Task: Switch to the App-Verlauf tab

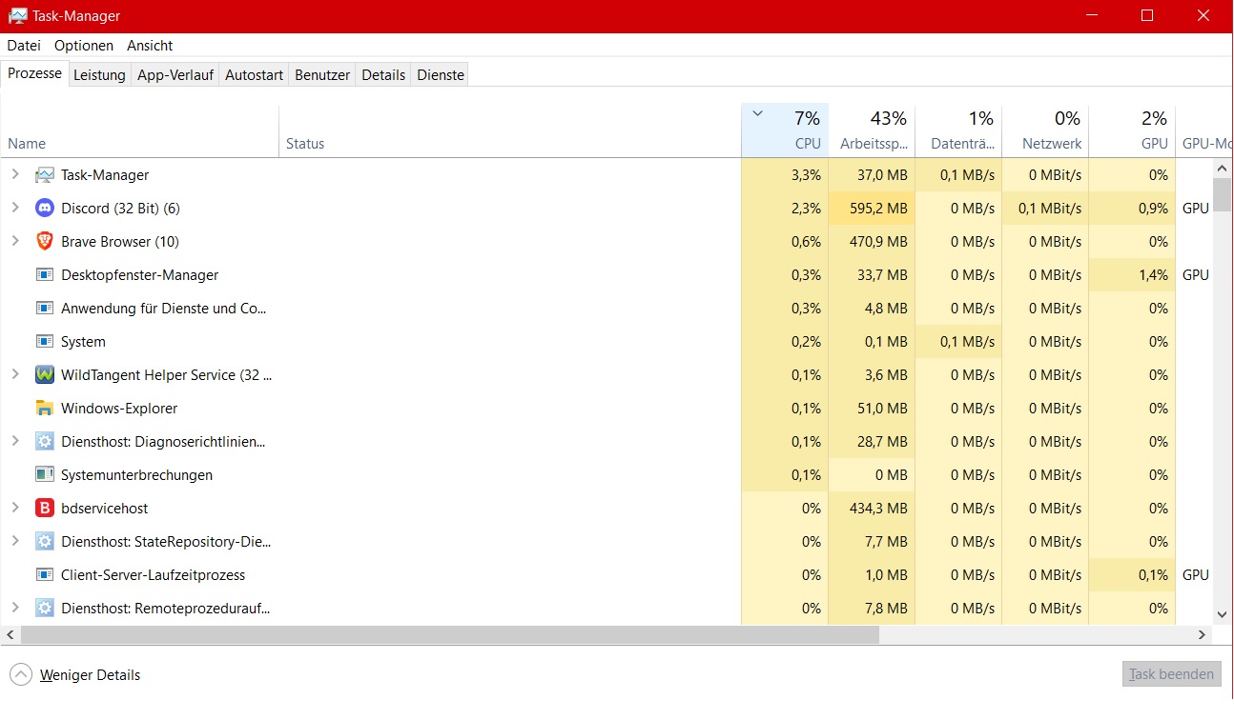Action: (175, 75)
